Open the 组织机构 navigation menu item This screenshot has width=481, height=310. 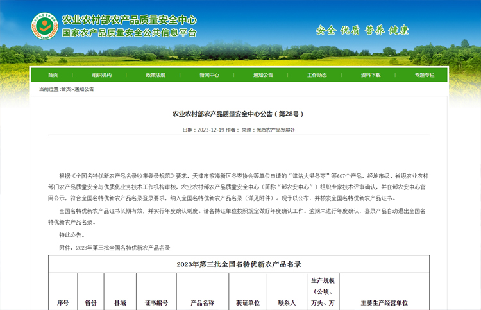102,75
